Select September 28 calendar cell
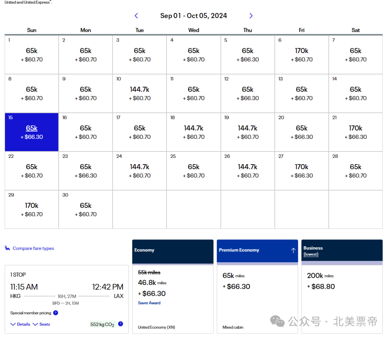This screenshot has height=337, width=390. tap(356, 171)
